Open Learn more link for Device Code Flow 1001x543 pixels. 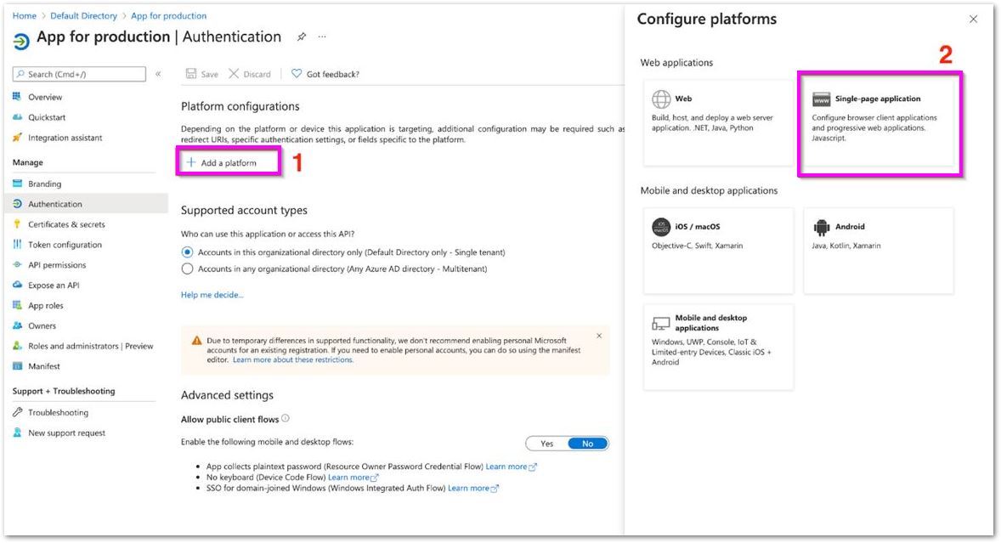click(353, 478)
